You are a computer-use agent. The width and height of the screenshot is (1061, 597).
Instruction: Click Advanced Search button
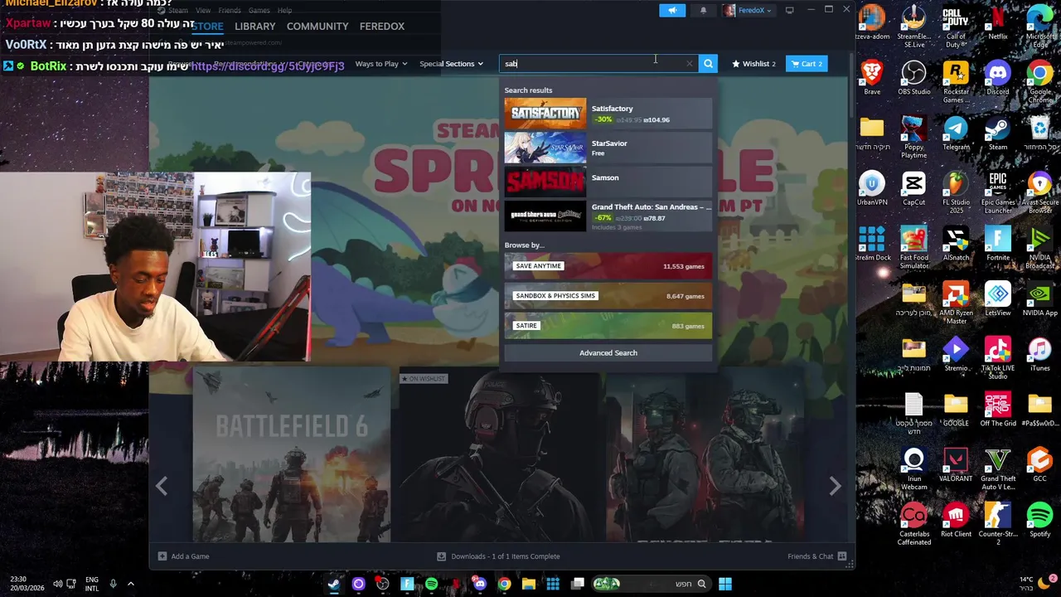pos(608,352)
